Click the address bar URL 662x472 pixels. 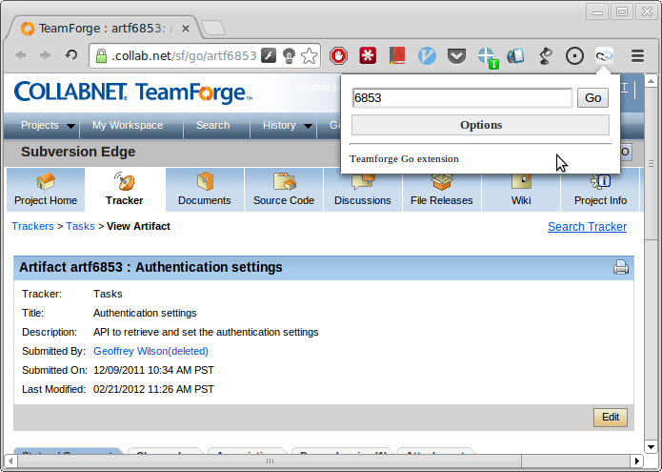184,55
